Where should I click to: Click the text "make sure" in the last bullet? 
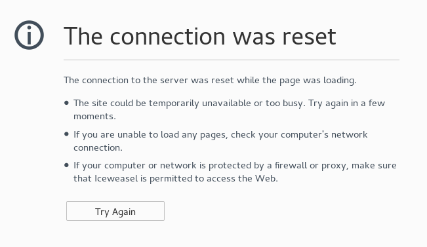374,165
